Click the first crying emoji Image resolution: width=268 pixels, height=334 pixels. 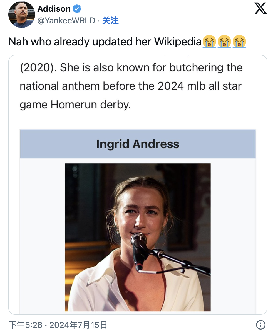pyautogui.click(x=209, y=42)
